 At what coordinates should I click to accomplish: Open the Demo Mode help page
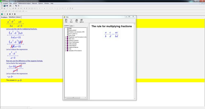[x=72, y=35]
